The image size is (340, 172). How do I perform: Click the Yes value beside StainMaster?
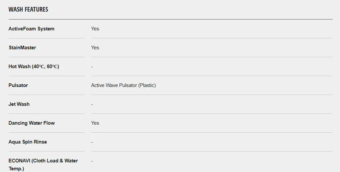(95, 48)
